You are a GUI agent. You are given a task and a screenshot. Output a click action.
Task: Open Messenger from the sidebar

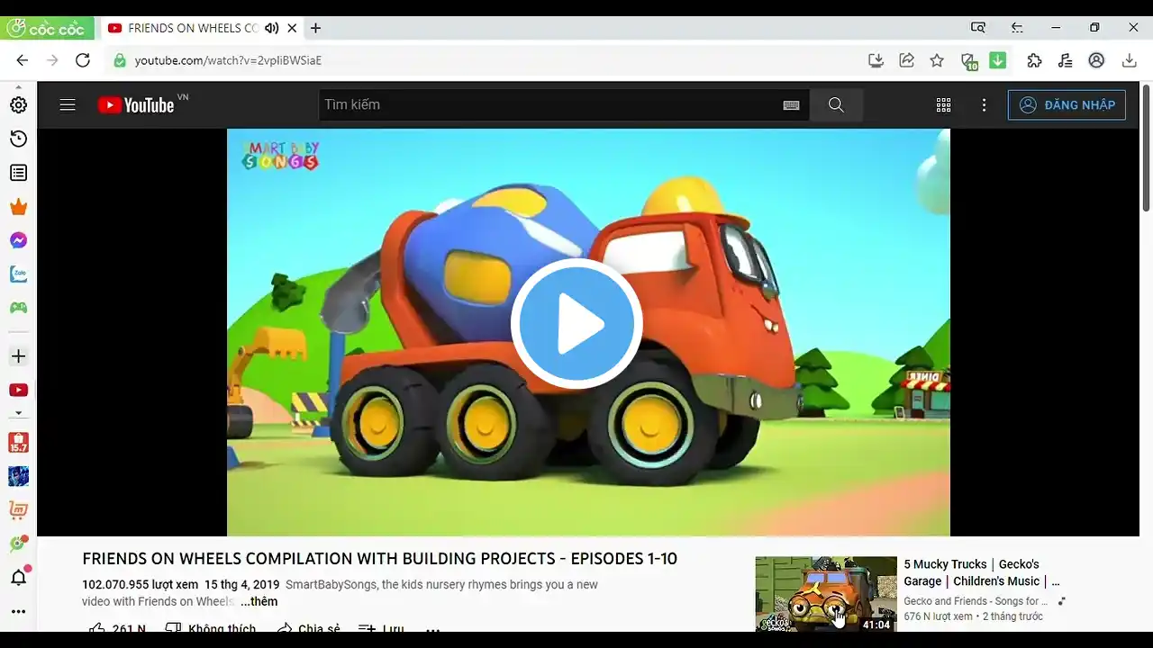[x=18, y=240]
